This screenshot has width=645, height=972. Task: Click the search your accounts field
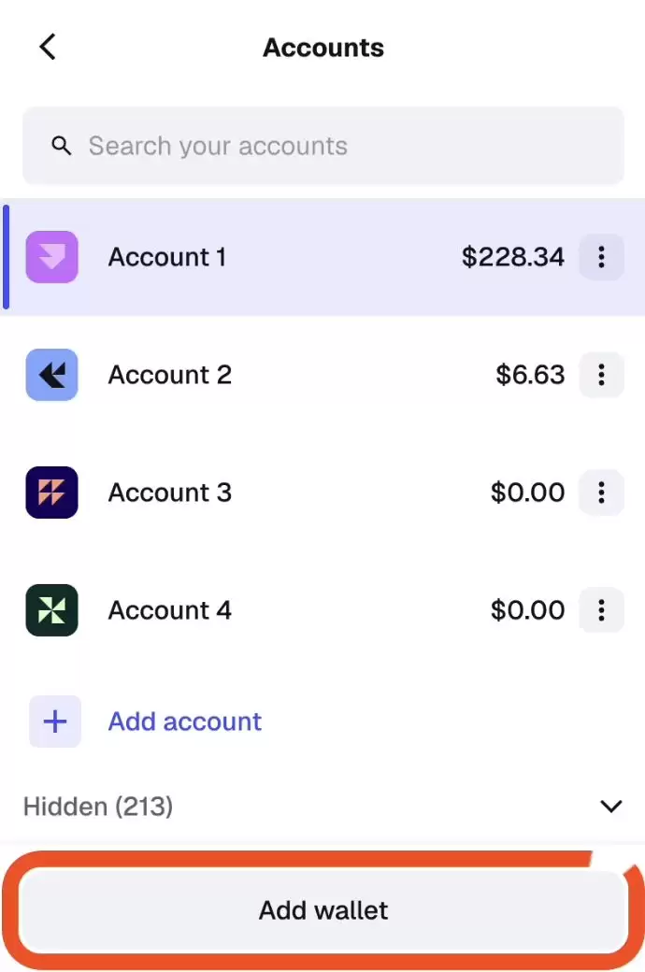pos(322,146)
